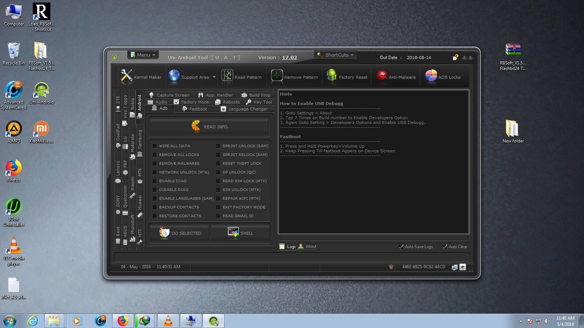Check the WIPE ALL DATA option
This screenshot has width=584, height=328.
[155, 146]
